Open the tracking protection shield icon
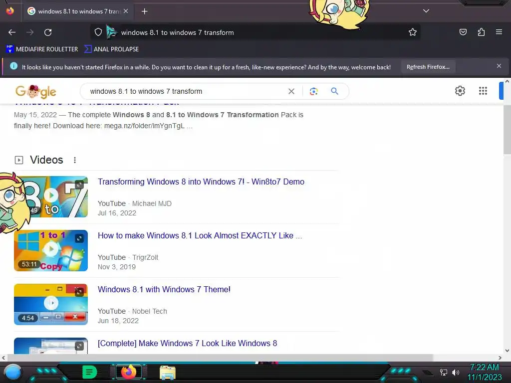This screenshot has height=383, width=511. tap(98, 32)
